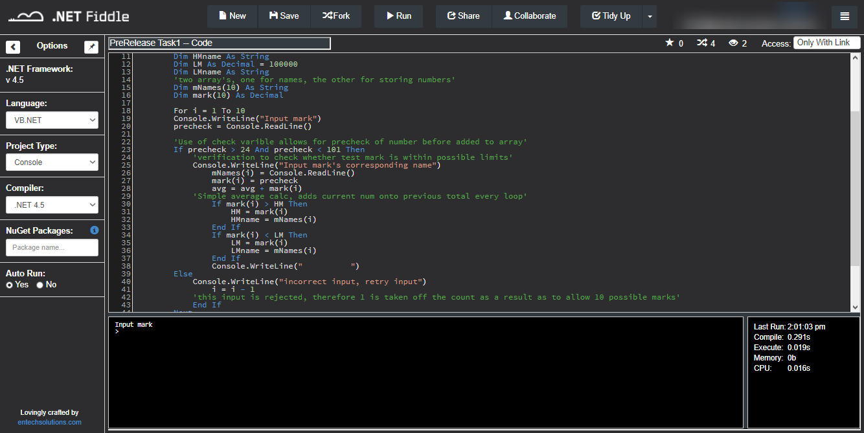Click the fork count icon showing 4
This screenshot has width=864, height=433.
click(x=702, y=43)
